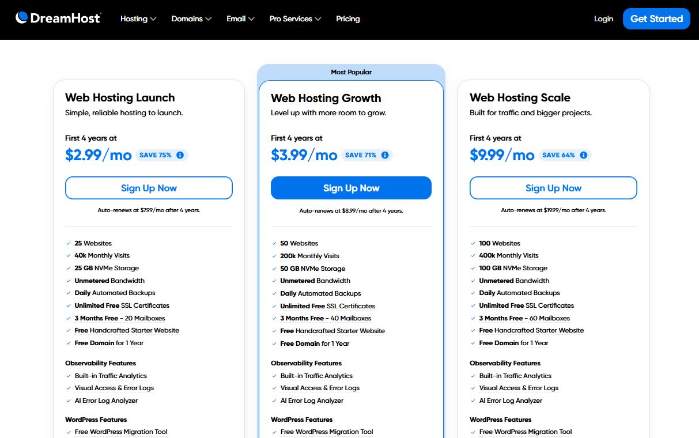Click the Get Started button

pos(656,18)
